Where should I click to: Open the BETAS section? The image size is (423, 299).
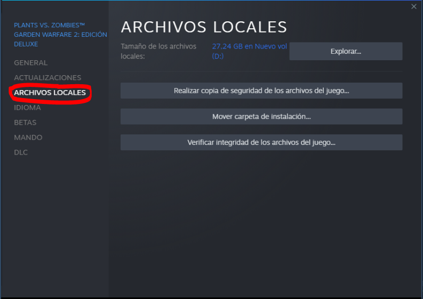point(25,123)
